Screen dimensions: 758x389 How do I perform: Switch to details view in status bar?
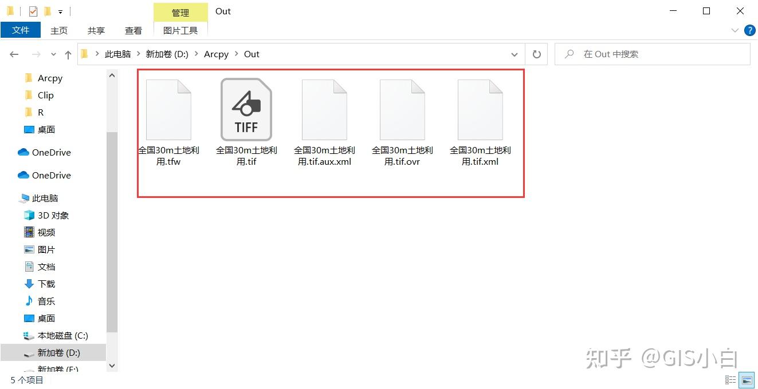[730, 379]
